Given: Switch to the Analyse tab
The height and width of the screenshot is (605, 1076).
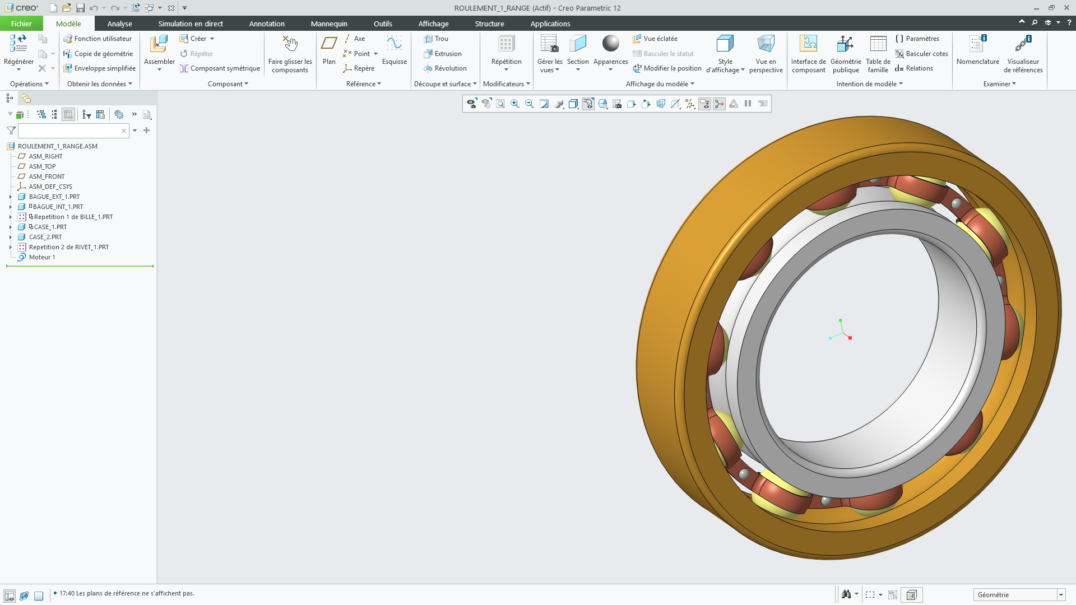Looking at the screenshot, I should coord(119,24).
